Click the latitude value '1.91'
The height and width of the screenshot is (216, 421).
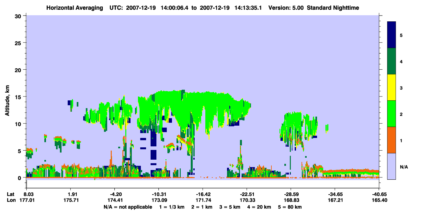pyautogui.click(x=73, y=194)
